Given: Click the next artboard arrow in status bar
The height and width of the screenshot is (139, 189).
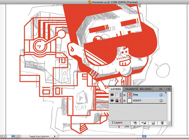Looking at the screenshot, I should point(16,136).
